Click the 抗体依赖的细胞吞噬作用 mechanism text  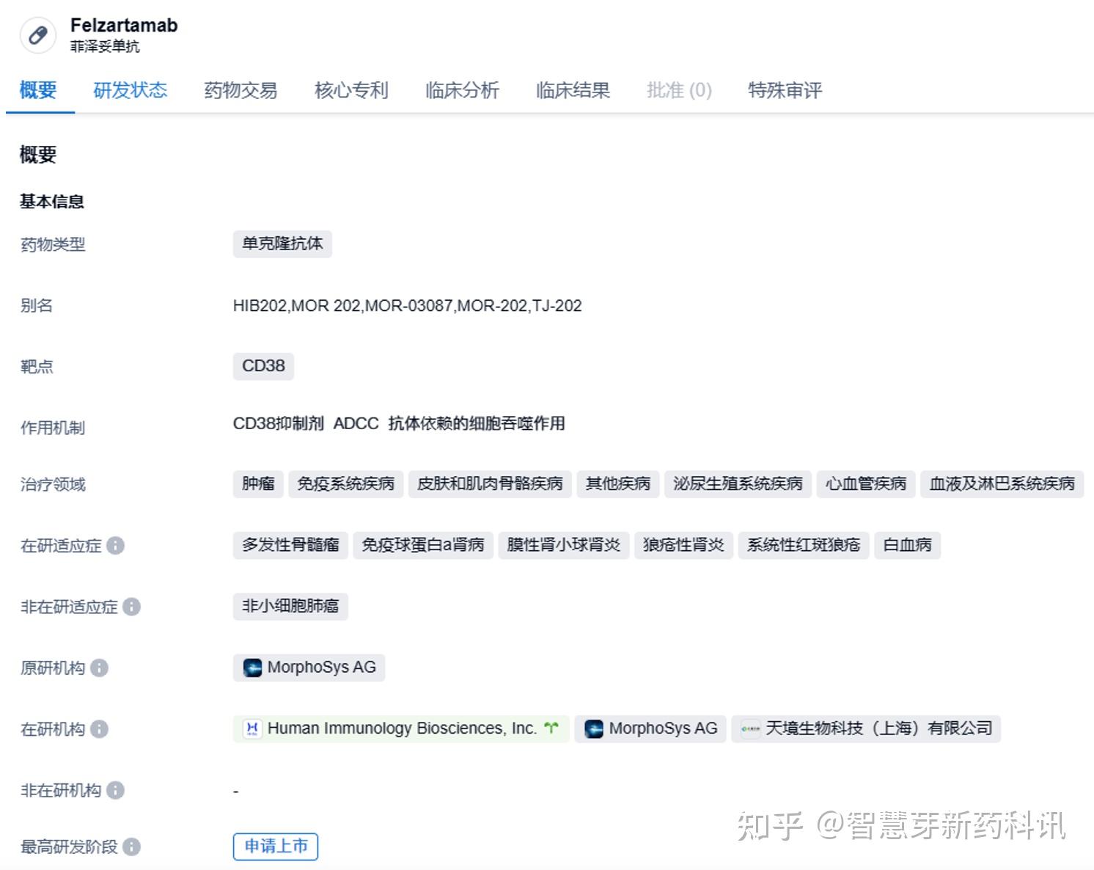coord(477,423)
